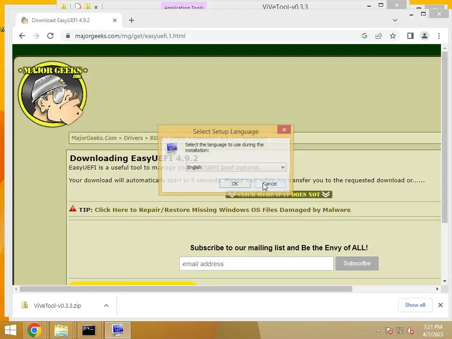
Task: Close the downloads bar
Action: (441, 305)
